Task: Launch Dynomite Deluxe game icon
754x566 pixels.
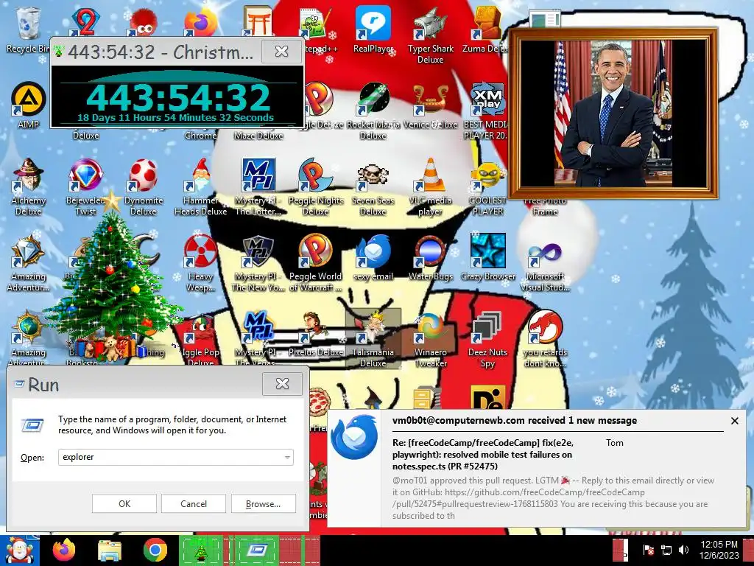Action: [144, 186]
